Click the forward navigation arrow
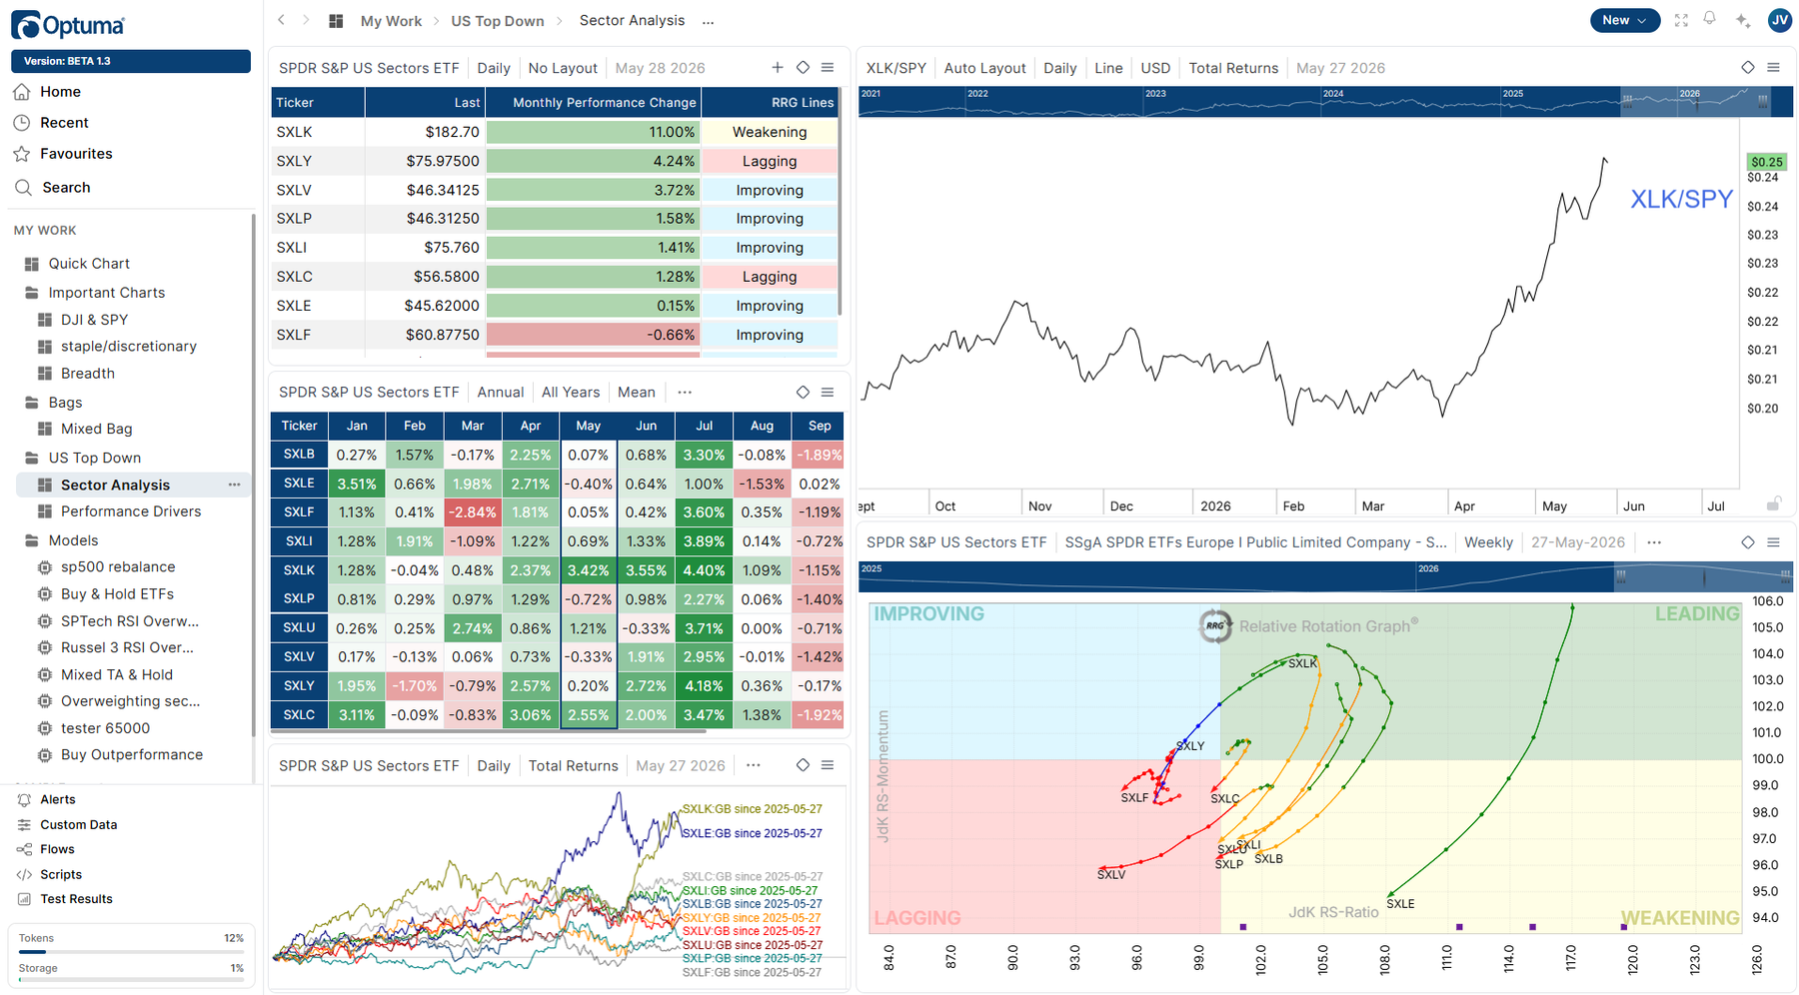Screen dimensions: 1799x995 point(306,20)
